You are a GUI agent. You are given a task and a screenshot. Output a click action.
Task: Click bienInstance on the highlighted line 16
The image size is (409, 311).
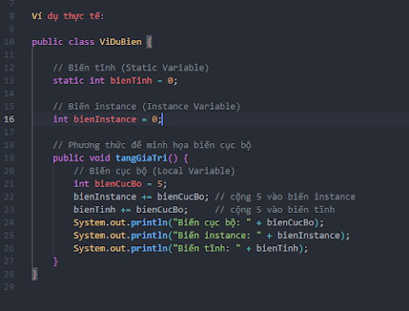click(105, 119)
